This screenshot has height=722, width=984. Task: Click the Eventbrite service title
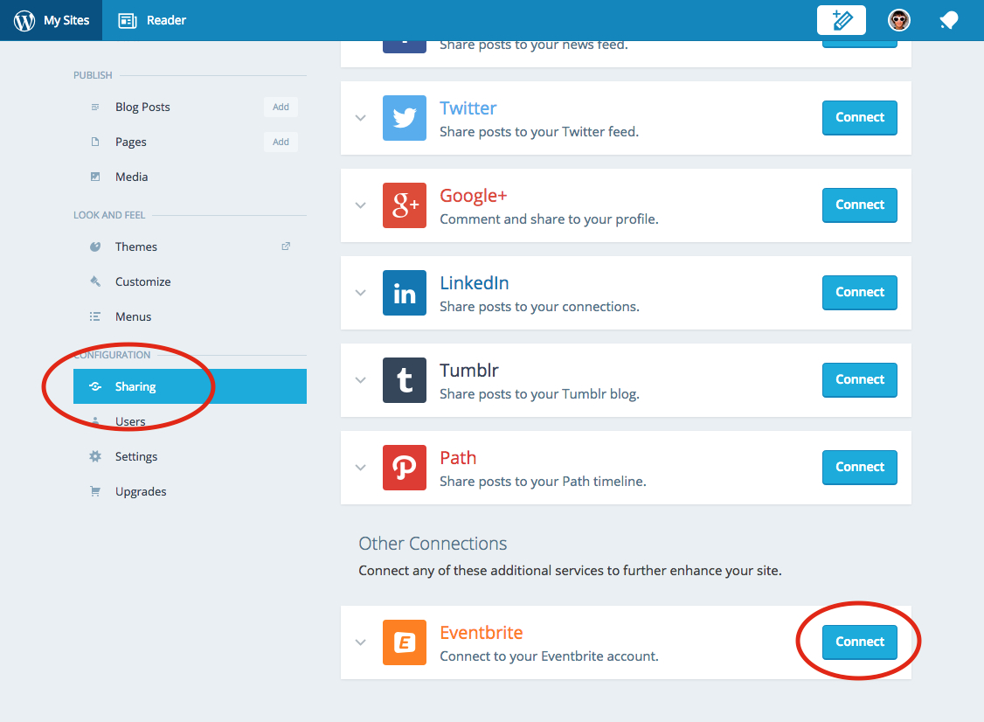click(x=482, y=633)
